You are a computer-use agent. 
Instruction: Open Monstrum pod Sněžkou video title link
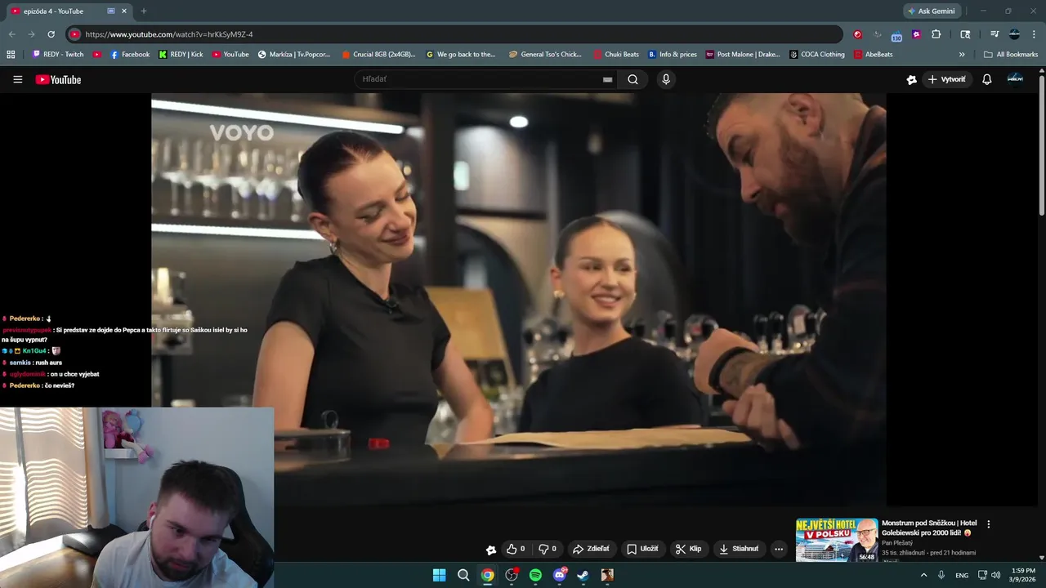click(x=929, y=528)
